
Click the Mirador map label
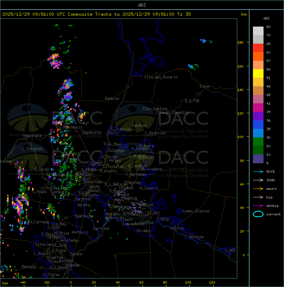coord(144,231)
